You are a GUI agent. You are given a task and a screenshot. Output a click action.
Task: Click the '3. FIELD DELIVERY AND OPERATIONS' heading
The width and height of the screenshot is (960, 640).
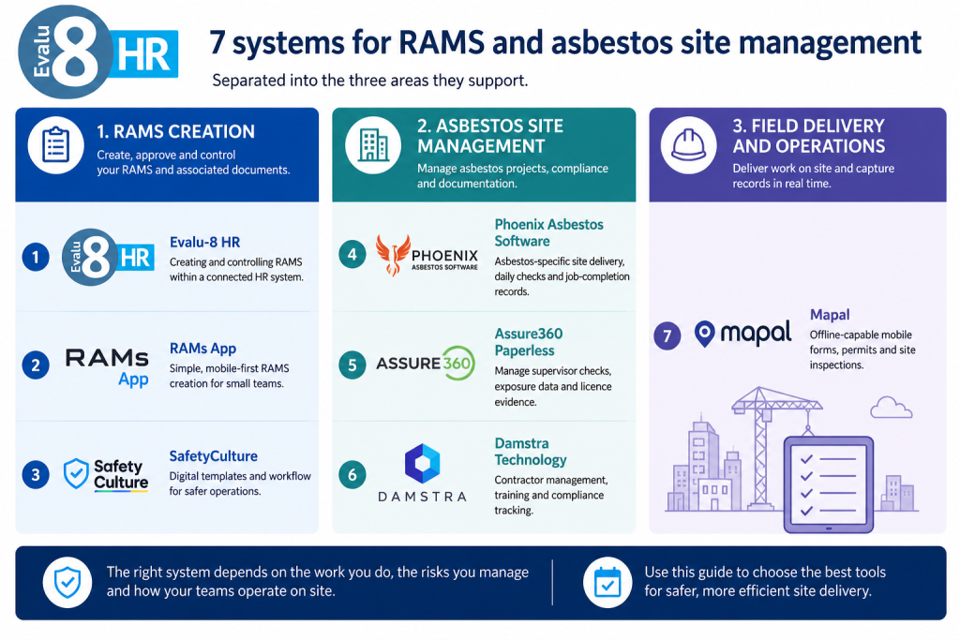[x=809, y=136]
